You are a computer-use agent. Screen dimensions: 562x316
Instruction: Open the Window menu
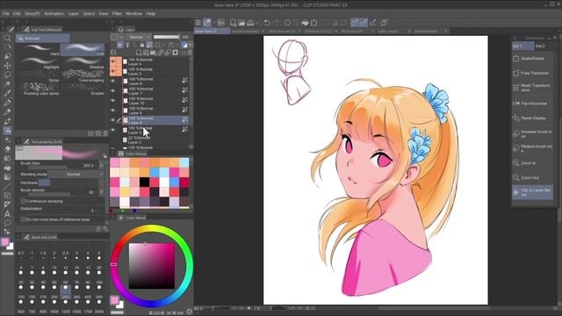coord(133,14)
